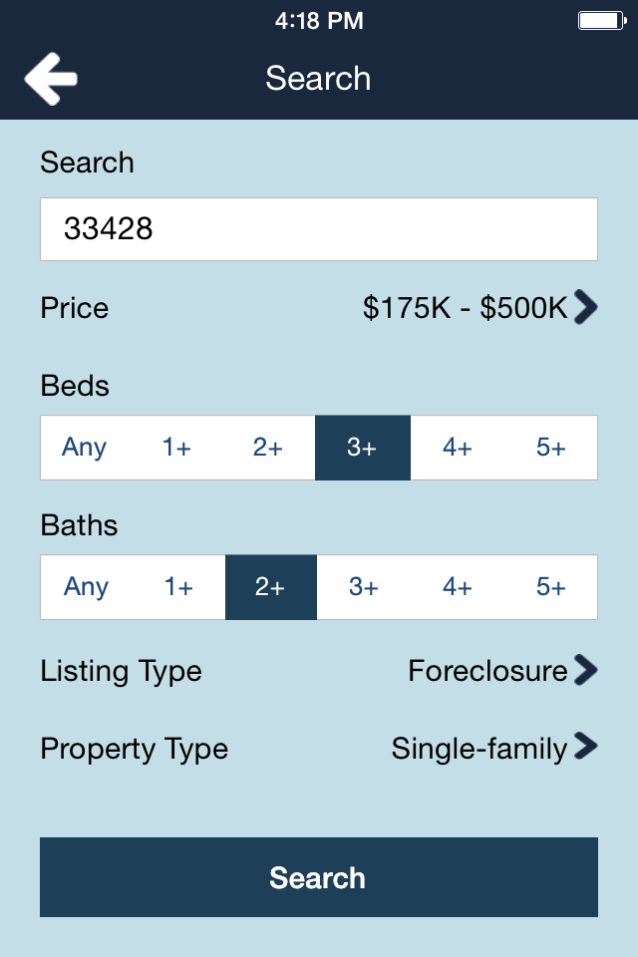This screenshot has height=957, width=638.
Task: Click the Search button at bottom
Action: (x=319, y=877)
